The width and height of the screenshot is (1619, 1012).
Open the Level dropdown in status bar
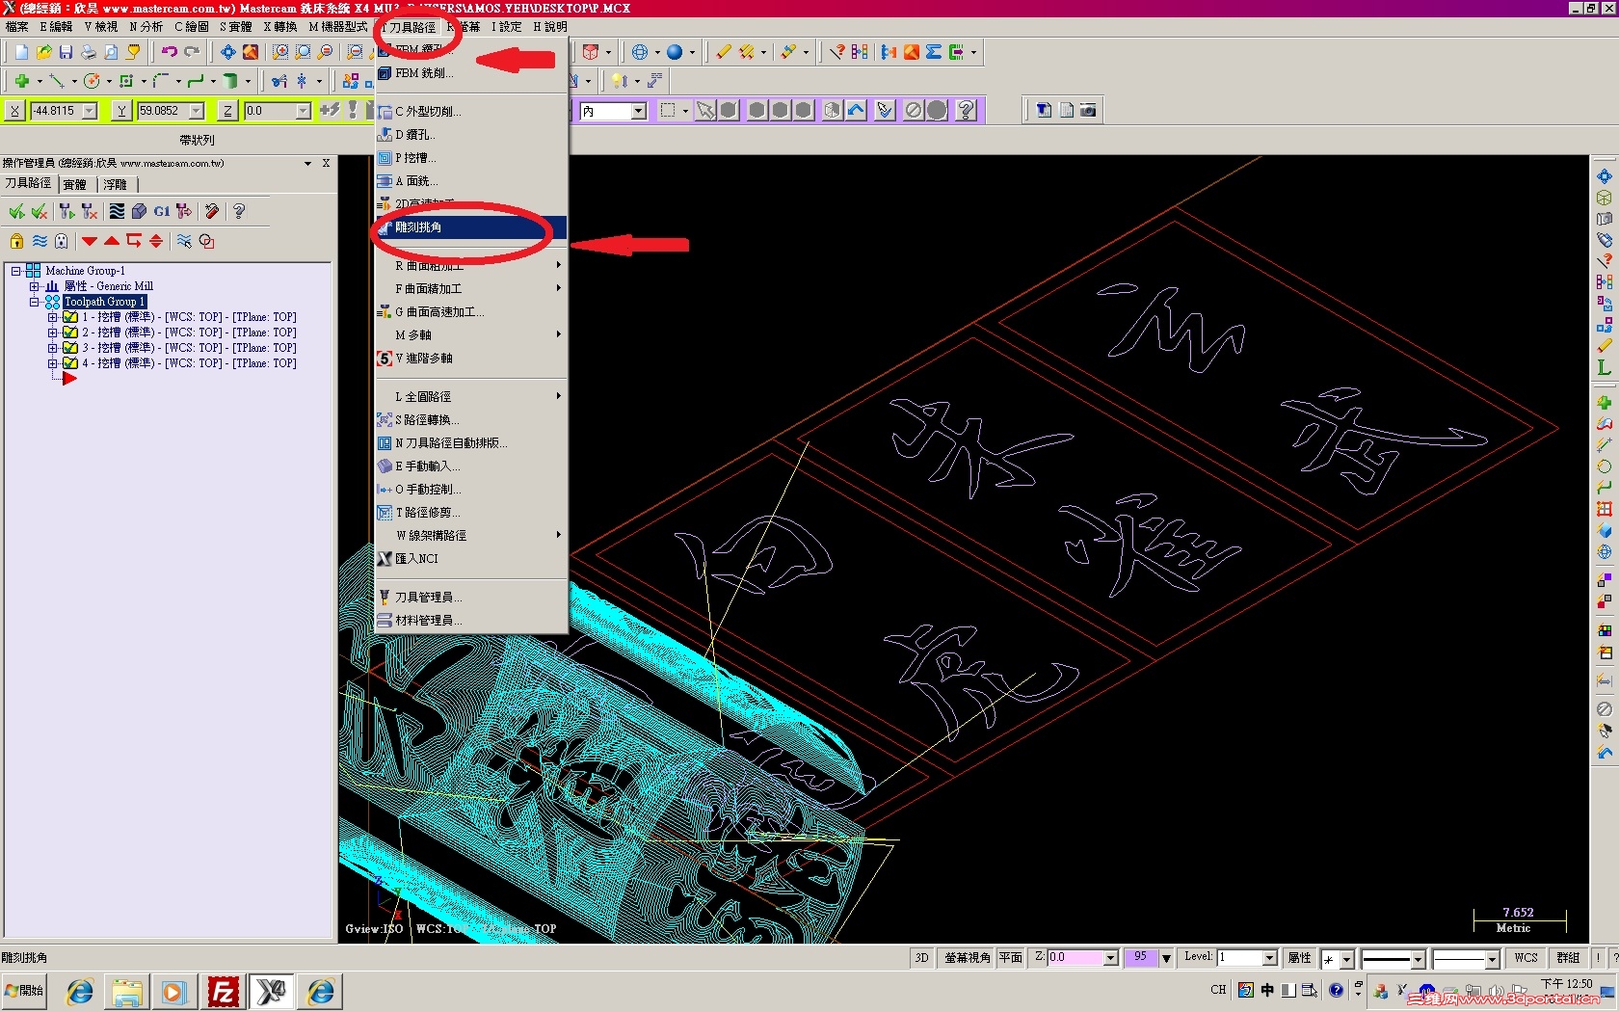tap(1269, 958)
